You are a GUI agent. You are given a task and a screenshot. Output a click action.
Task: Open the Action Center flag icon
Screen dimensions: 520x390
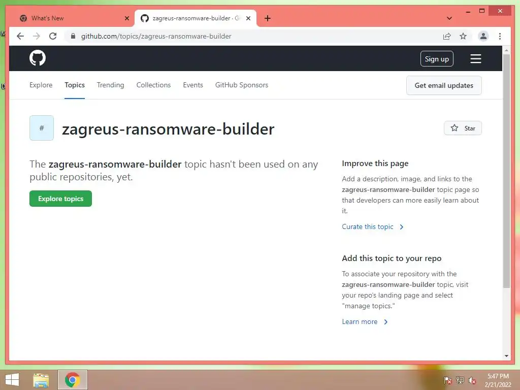pyautogui.click(x=447, y=380)
